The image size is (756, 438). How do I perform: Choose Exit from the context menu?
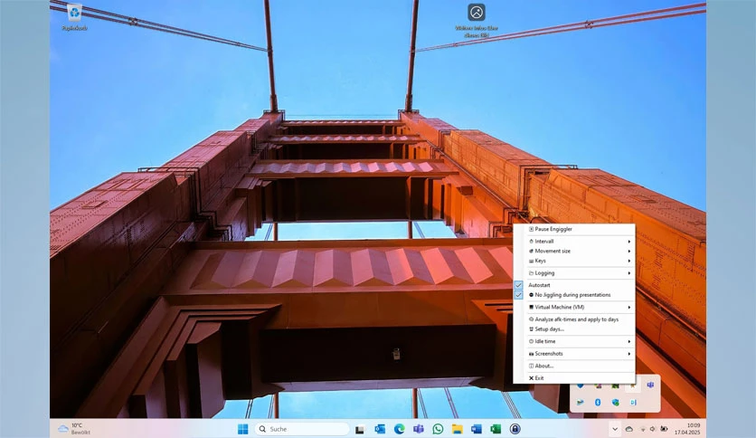(573, 378)
